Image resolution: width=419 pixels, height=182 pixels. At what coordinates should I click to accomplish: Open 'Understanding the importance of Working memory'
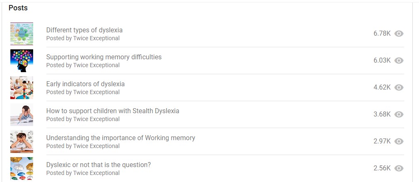pos(121,138)
